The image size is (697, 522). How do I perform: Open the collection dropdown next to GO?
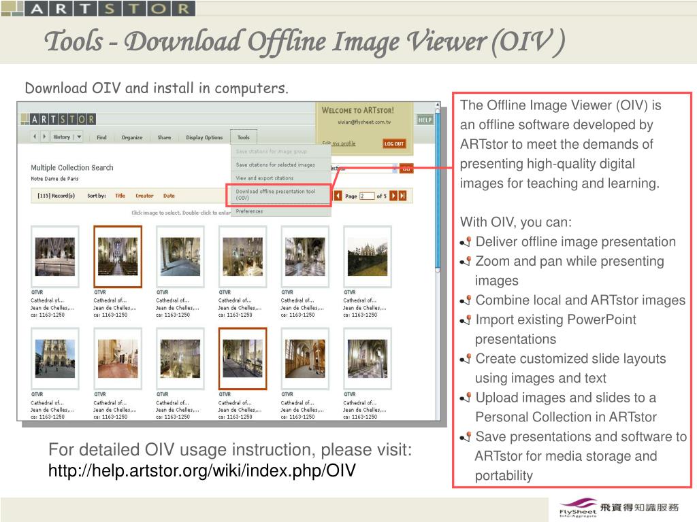[395, 169]
